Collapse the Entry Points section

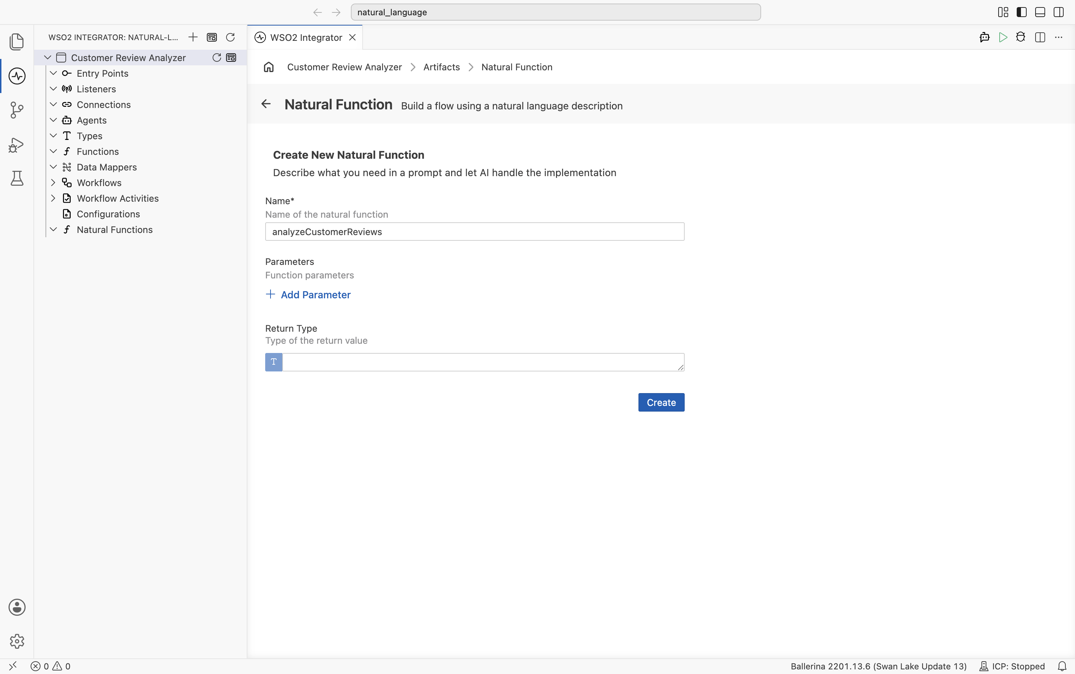click(53, 73)
